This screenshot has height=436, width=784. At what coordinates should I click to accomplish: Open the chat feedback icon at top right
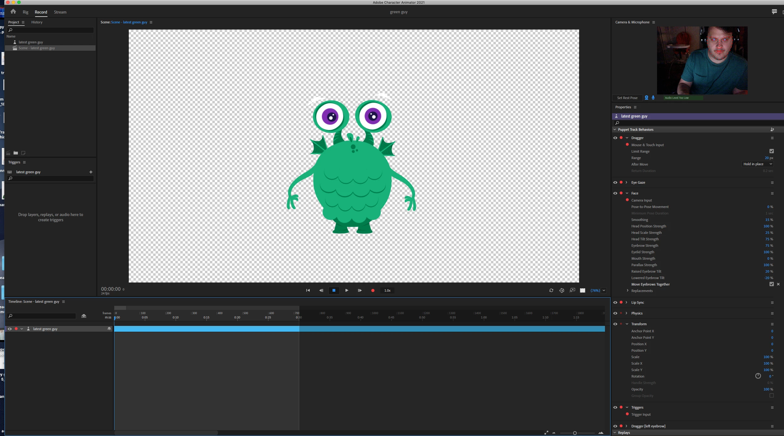pos(774,12)
